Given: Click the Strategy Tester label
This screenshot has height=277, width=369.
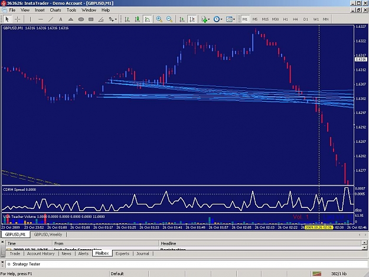Looking at the screenshot, I should click(x=27, y=264).
